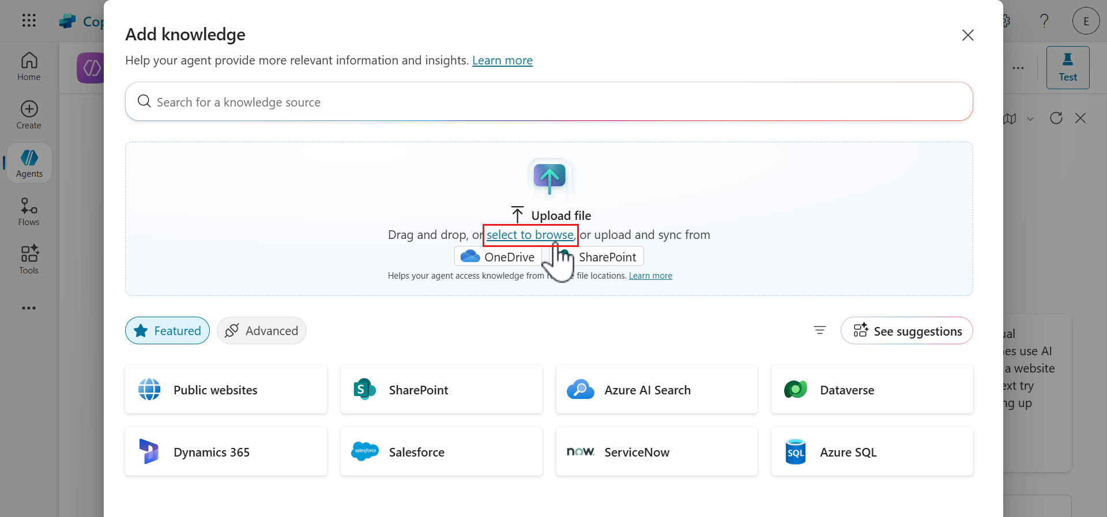1107x517 pixels.
Task: Switch to the Advanced tab
Action: point(262,330)
